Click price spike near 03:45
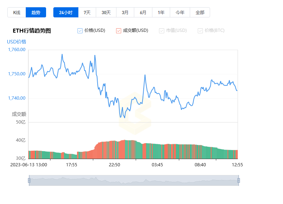 (x=145, y=75)
